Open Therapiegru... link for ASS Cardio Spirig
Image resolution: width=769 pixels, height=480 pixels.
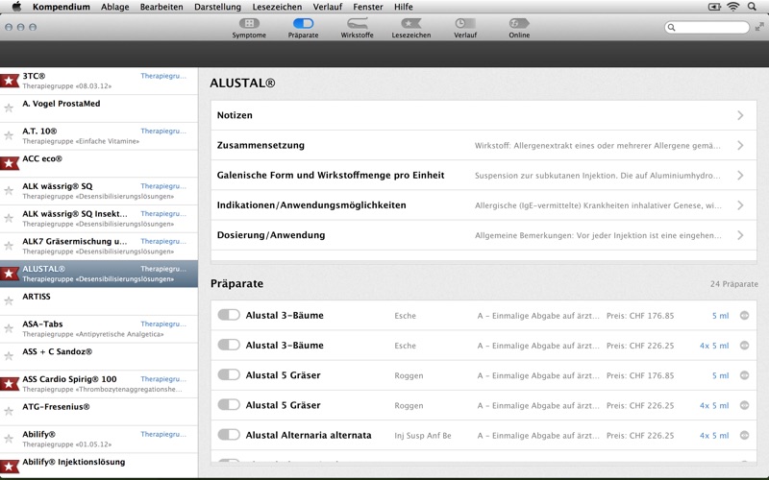tap(163, 378)
